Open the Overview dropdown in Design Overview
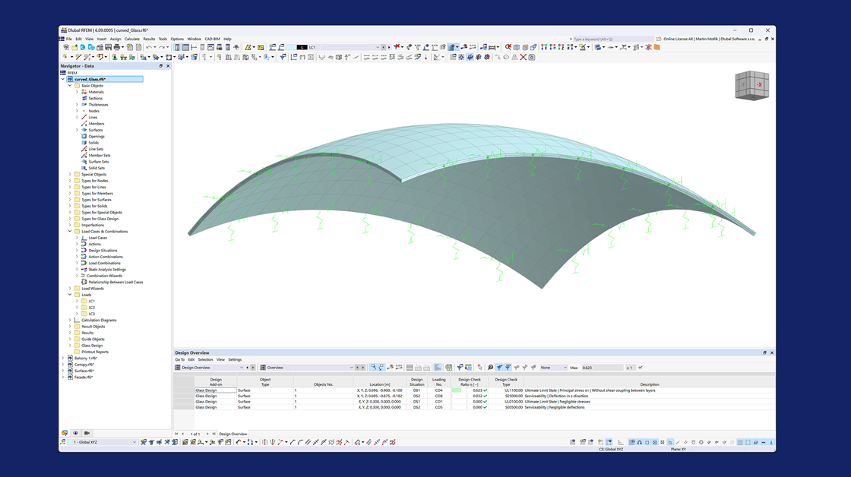851x477 pixels. click(351, 368)
